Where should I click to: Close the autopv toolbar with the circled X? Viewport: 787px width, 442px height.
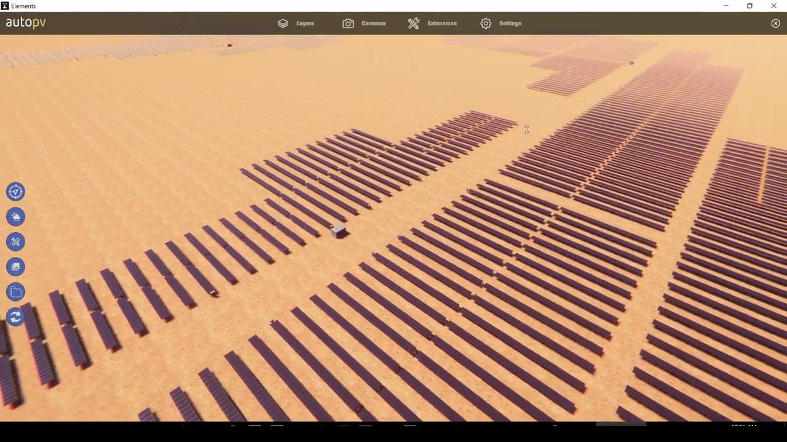pos(775,23)
